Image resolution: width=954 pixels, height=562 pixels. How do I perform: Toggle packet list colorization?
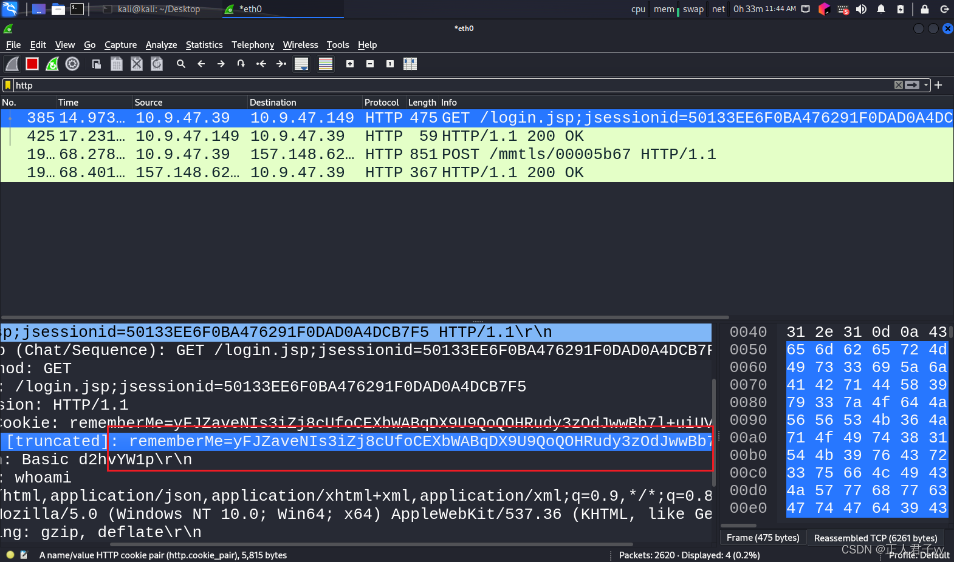click(x=326, y=64)
